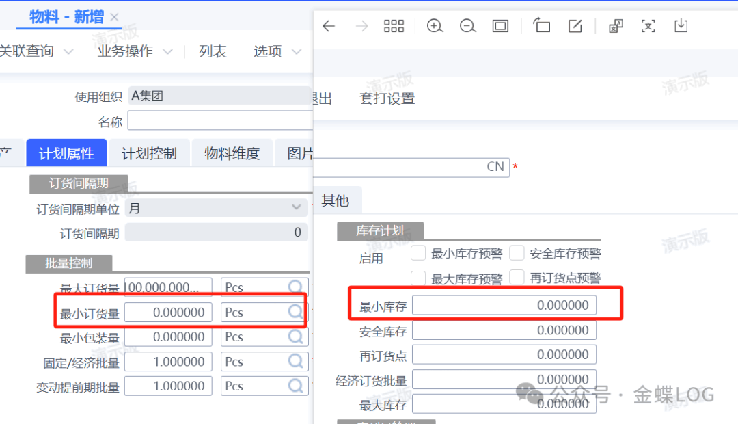738x424 pixels.
Task: Tick the 再订货点预警 checkbox
Action: [517, 278]
